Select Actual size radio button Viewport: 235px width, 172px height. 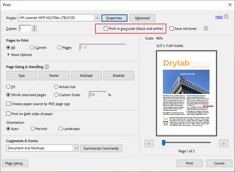click(x=56, y=87)
